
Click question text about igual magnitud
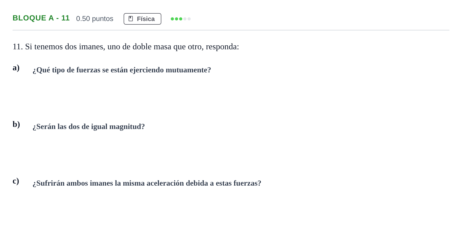click(x=89, y=127)
